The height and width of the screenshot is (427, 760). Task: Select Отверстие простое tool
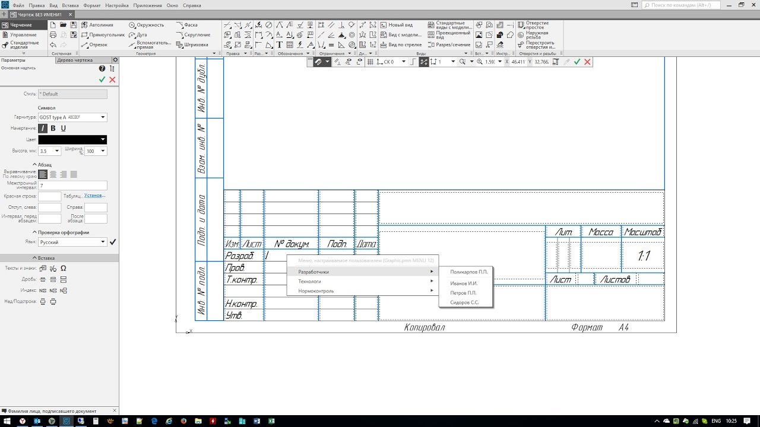tap(533, 25)
